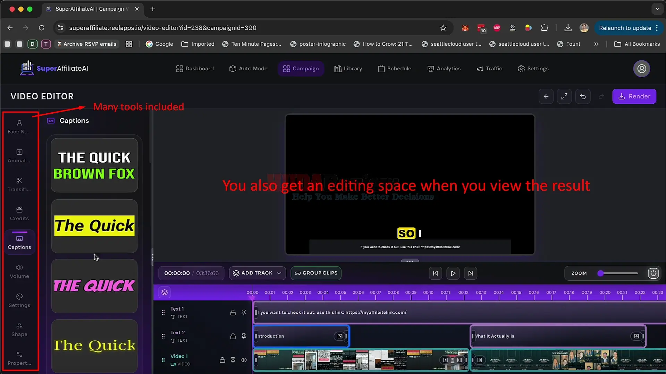This screenshot has height=374, width=666.
Task: Reload the page
Action: coord(42,28)
